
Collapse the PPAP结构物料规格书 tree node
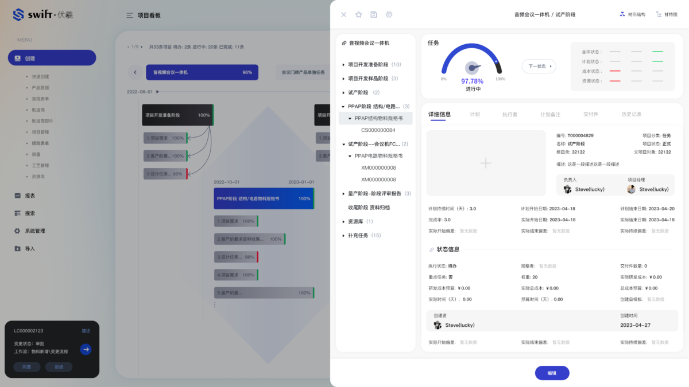(x=350, y=119)
